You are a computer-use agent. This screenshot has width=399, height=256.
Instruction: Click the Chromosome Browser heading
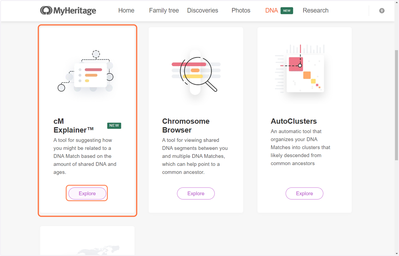pyautogui.click(x=186, y=125)
